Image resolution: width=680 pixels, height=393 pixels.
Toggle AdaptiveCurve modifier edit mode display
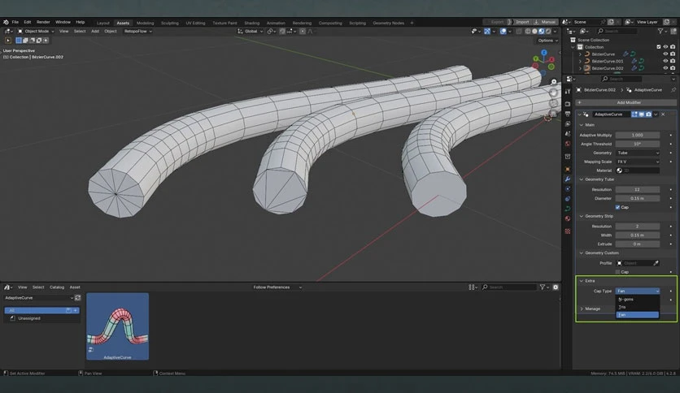click(x=634, y=114)
